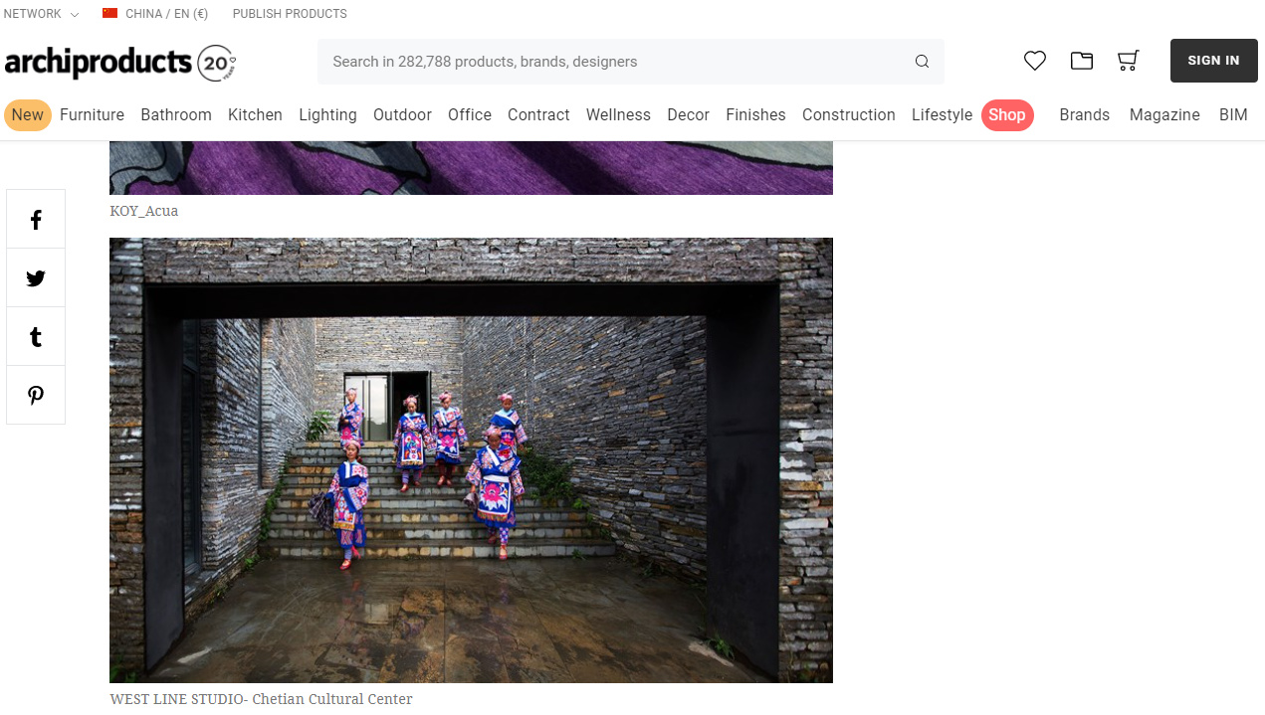Pin the article on Pinterest

[x=36, y=396]
